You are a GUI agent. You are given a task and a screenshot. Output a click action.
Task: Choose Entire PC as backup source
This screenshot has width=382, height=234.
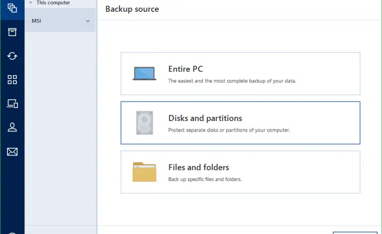pos(240,74)
